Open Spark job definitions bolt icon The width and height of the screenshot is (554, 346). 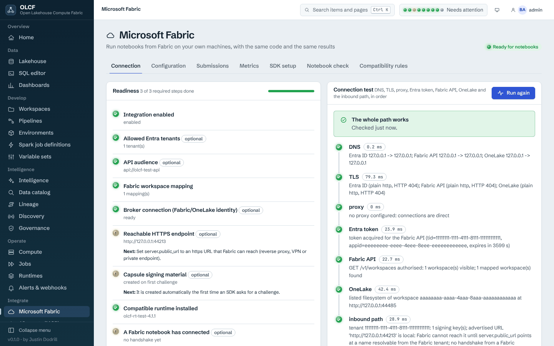click(x=11, y=145)
